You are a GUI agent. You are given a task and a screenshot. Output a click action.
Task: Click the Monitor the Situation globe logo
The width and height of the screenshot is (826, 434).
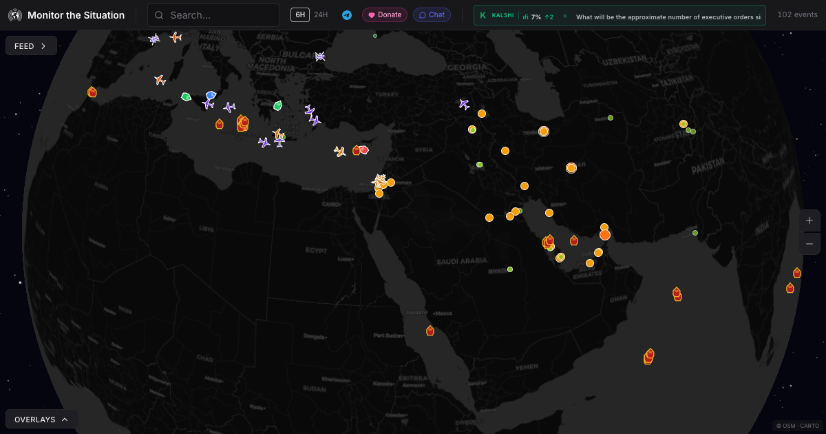(15, 14)
